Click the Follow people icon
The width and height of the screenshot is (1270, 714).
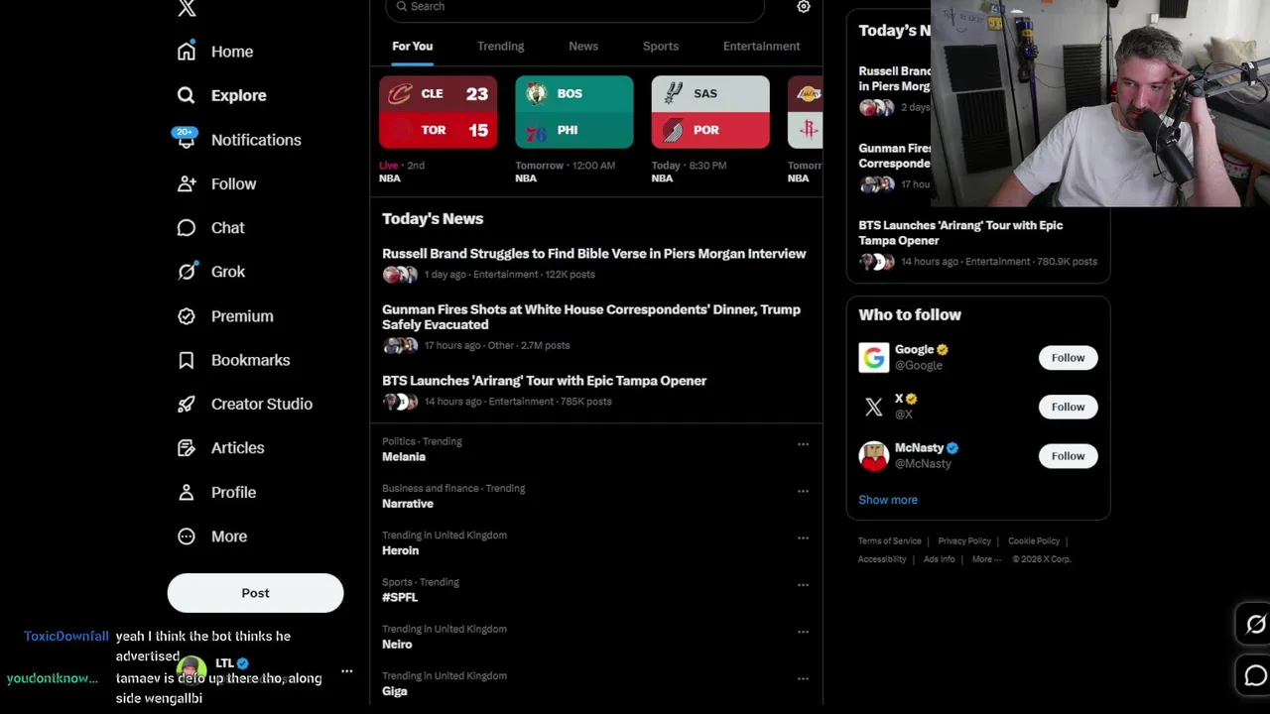pyautogui.click(x=187, y=183)
